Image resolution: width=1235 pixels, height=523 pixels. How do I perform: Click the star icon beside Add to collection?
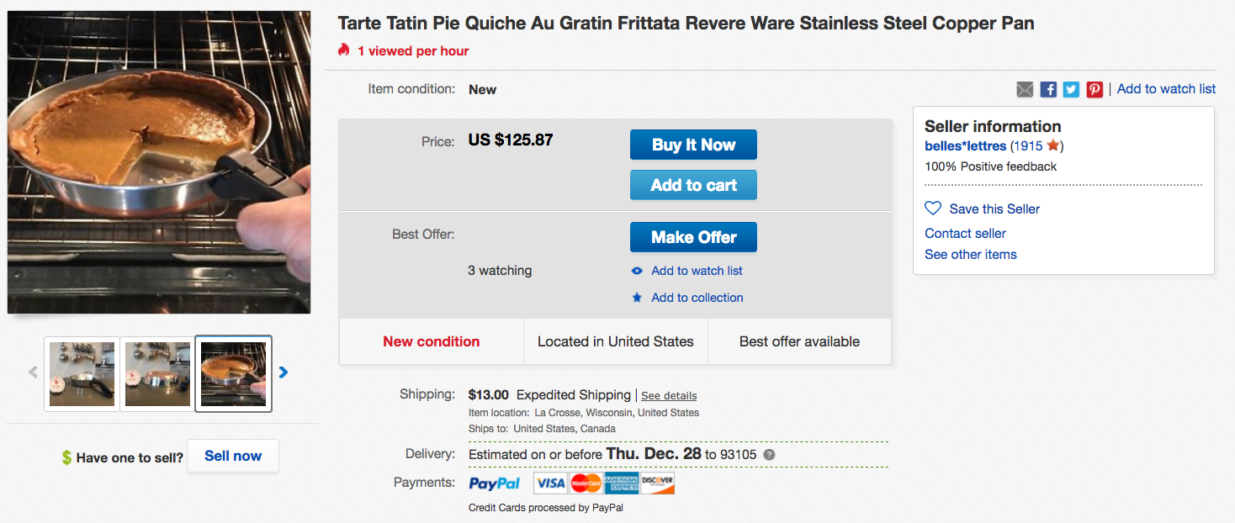coord(637,298)
